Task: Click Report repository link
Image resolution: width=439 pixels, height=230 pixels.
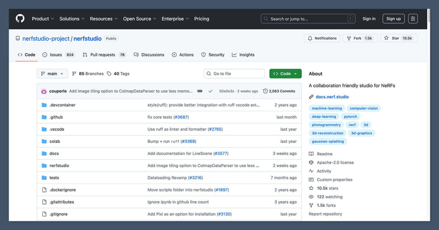Action: [x=325, y=214]
